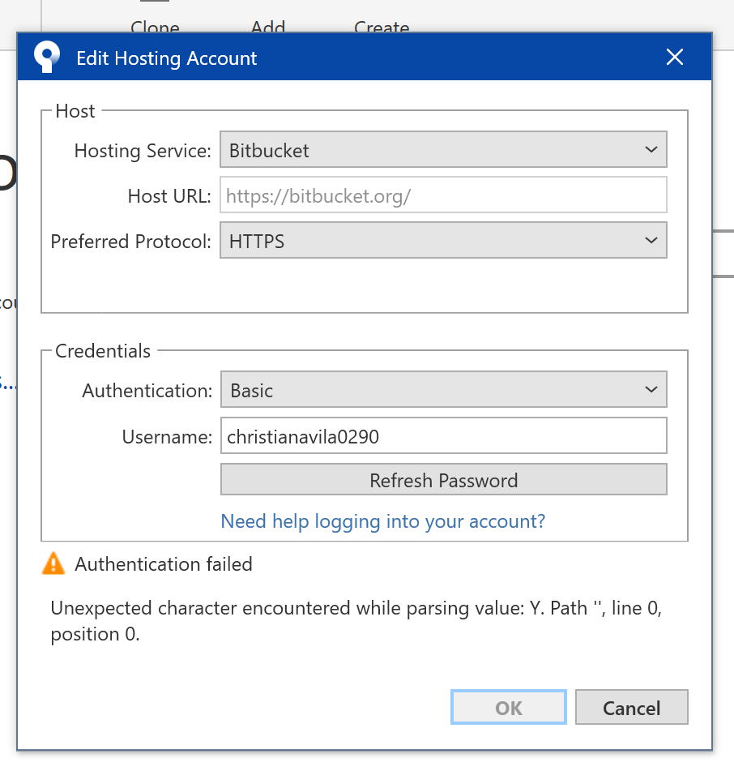The width and height of the screenshot is (734, 771).
Task: Confirm with the OK button
Action: click(509, 707)
